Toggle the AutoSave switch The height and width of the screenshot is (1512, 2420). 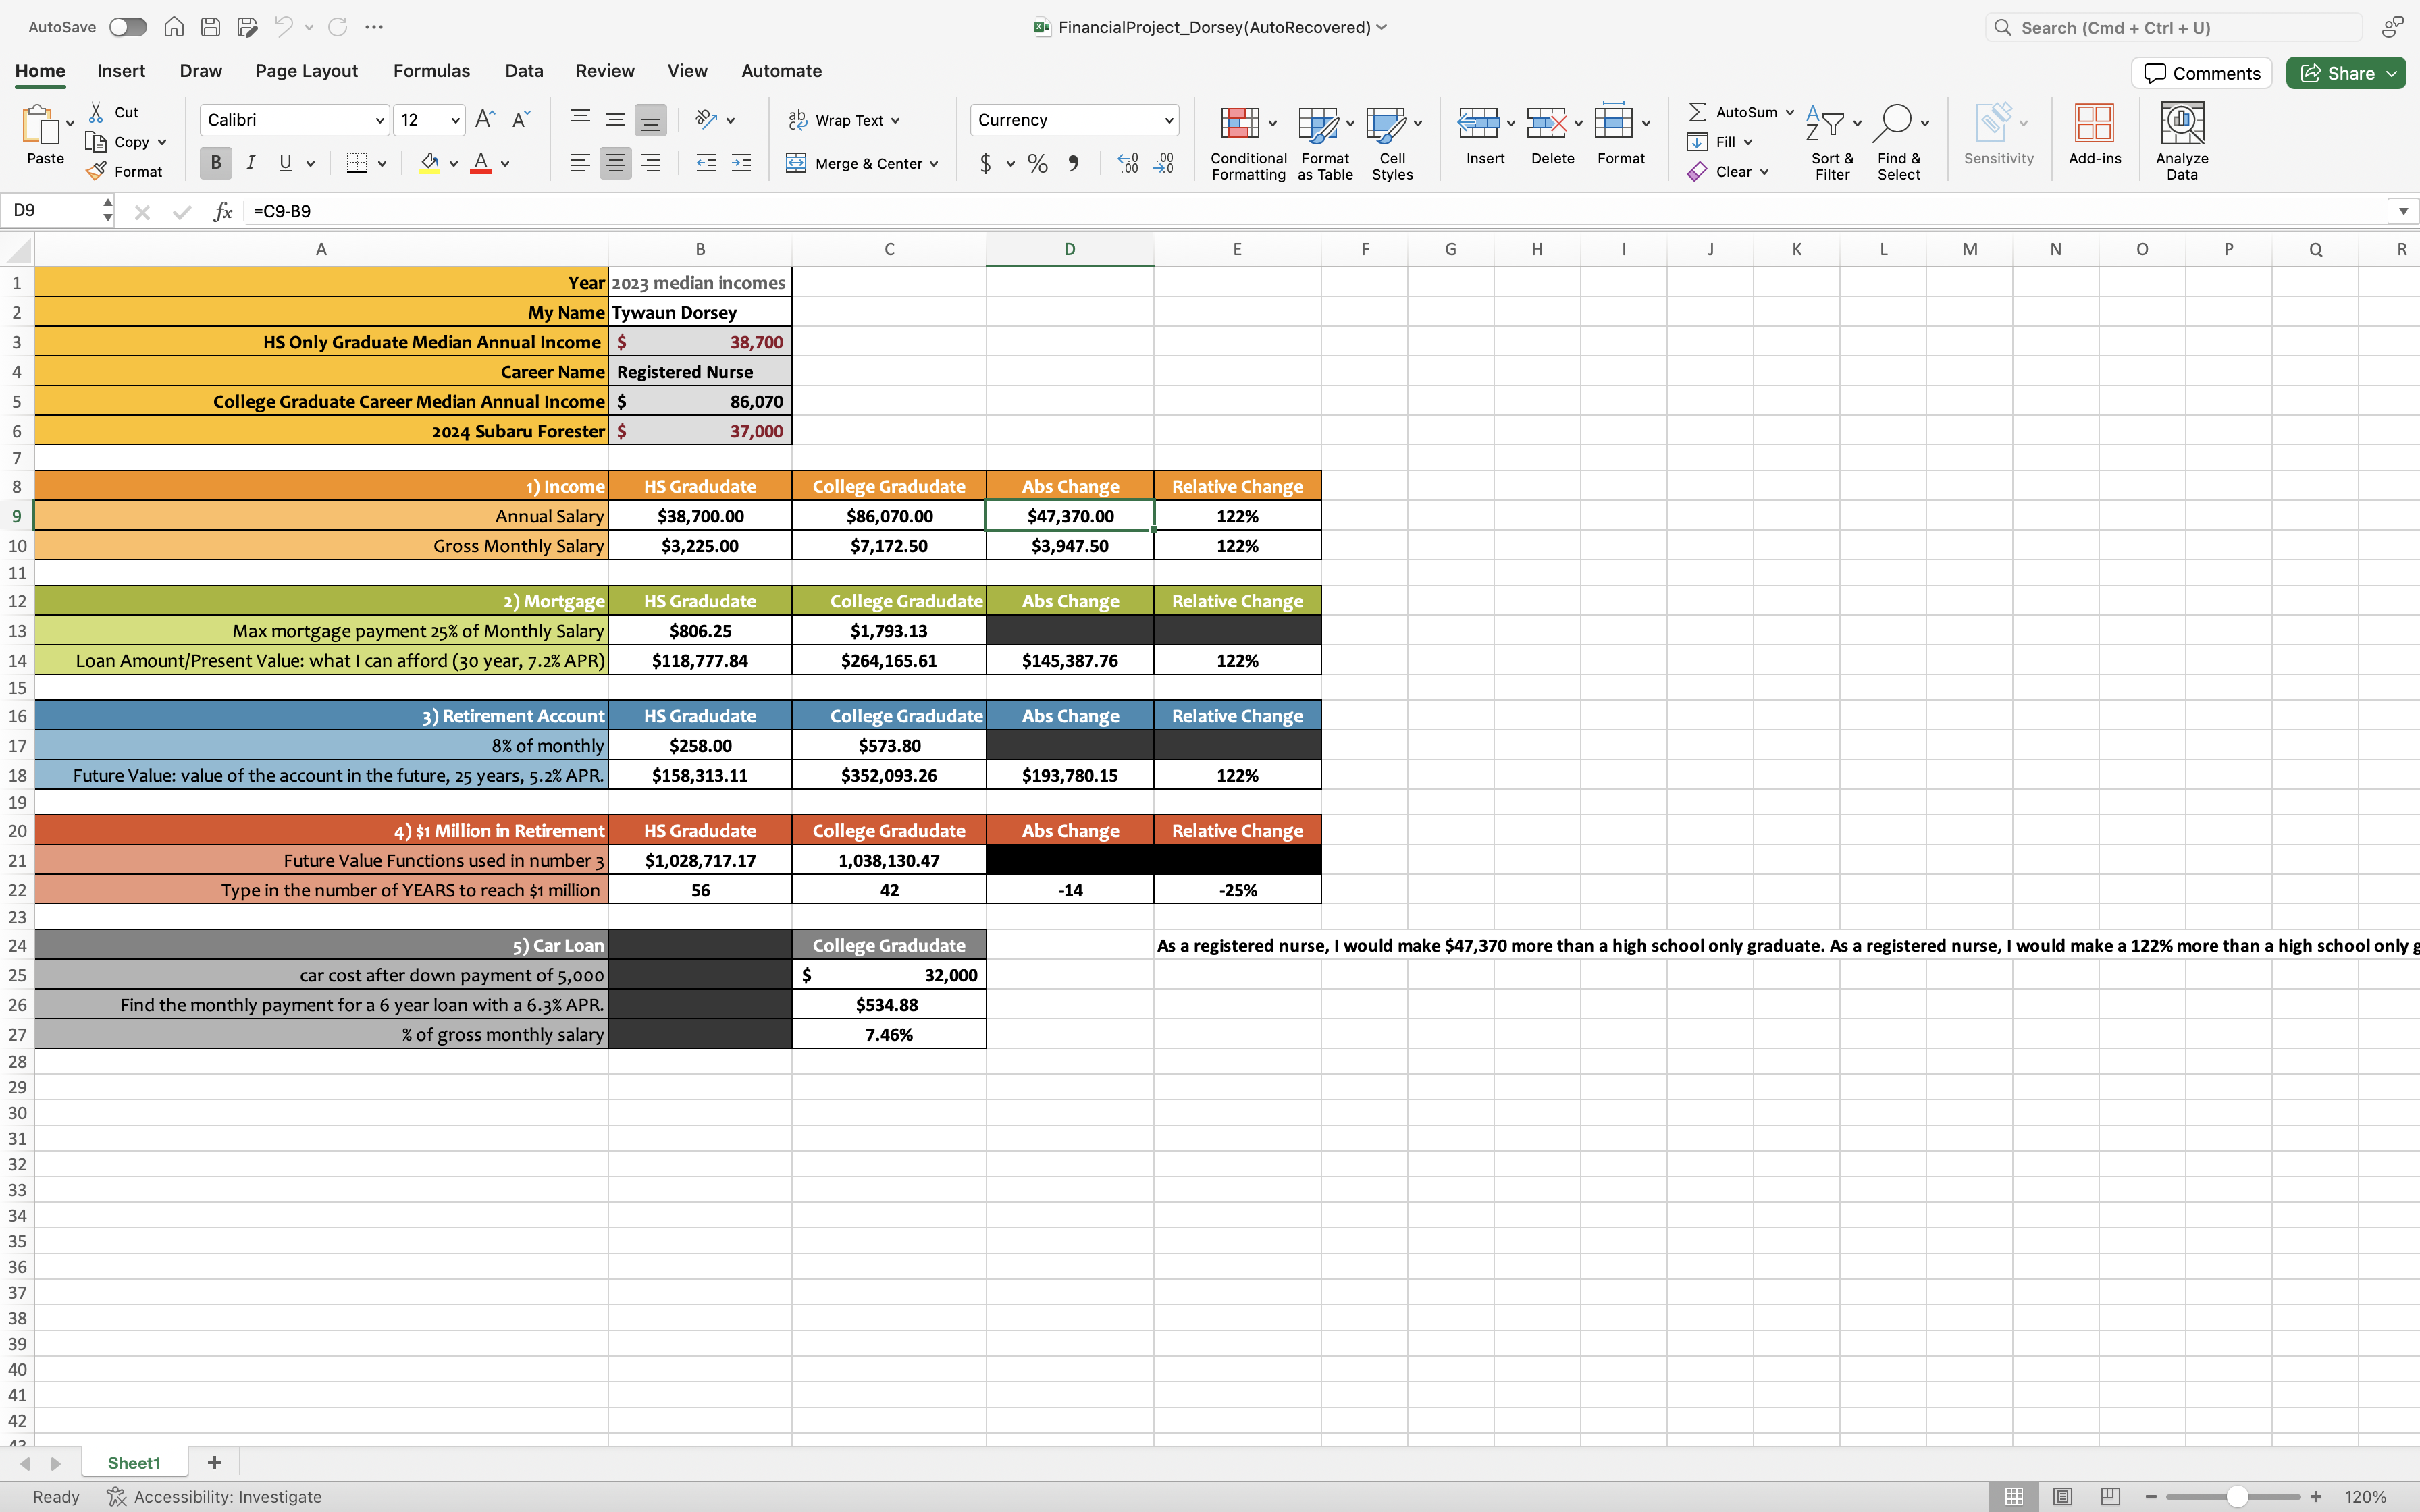[x=127, y=27]
